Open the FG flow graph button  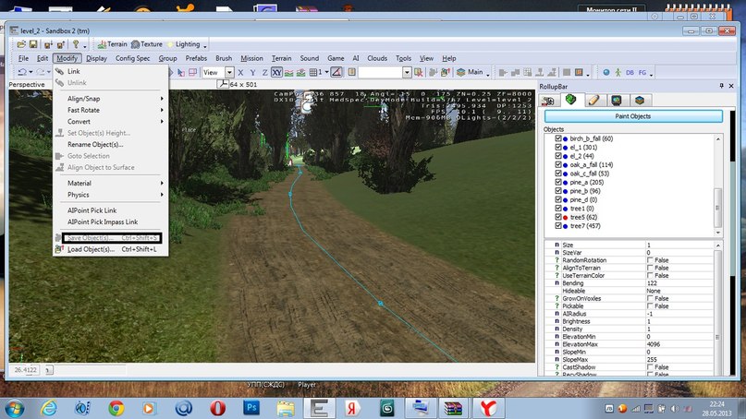(642, 72)
